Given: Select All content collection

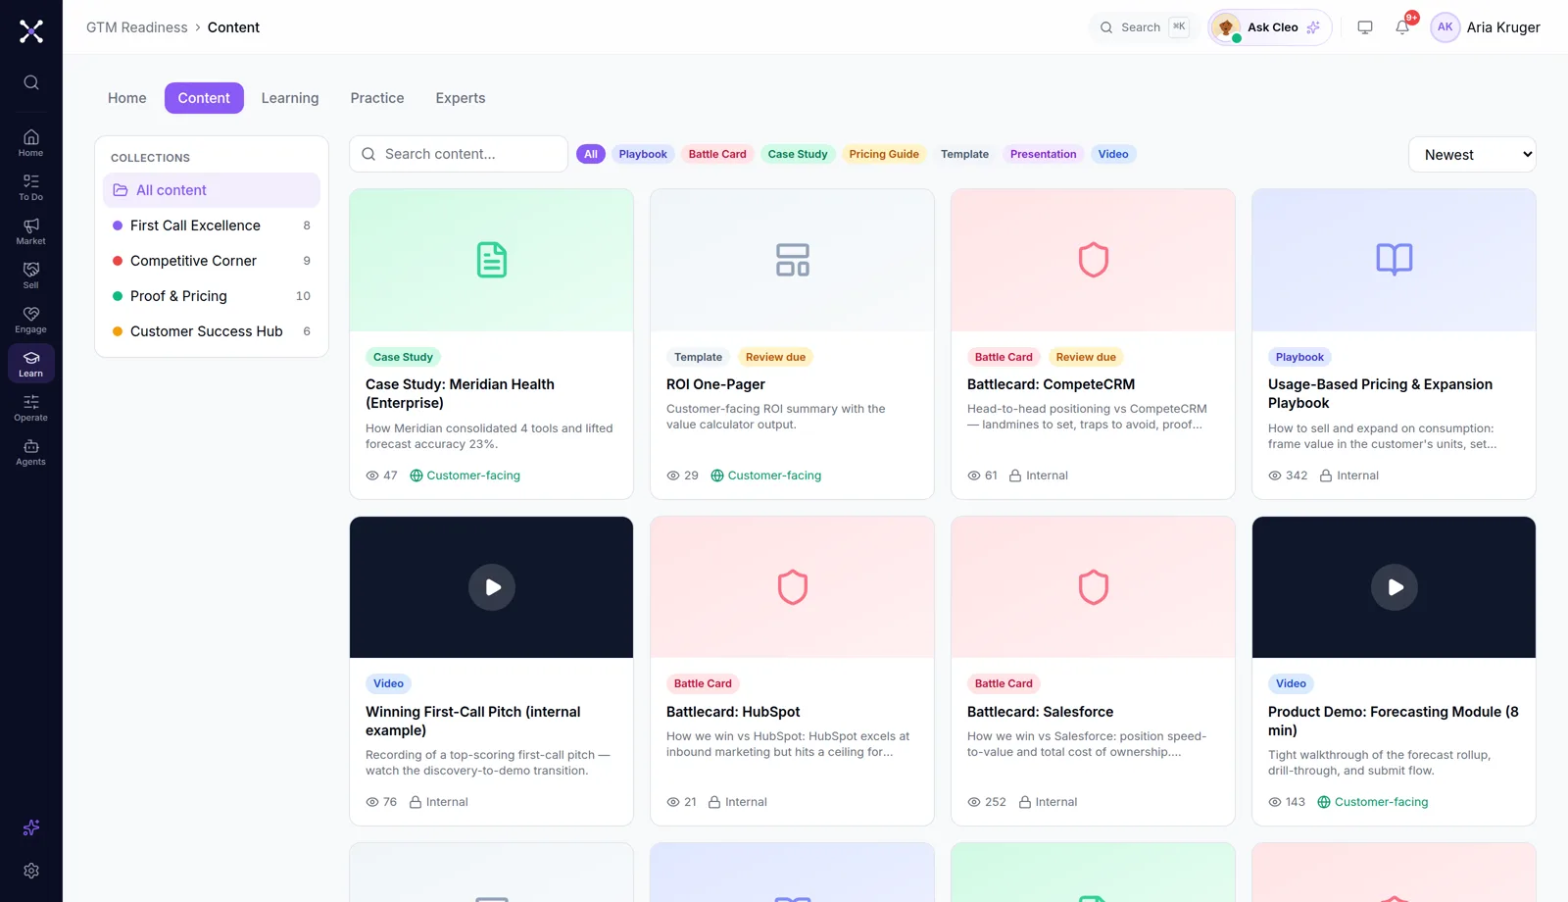Looking at the screenshot, I should (x=212, y=190).
